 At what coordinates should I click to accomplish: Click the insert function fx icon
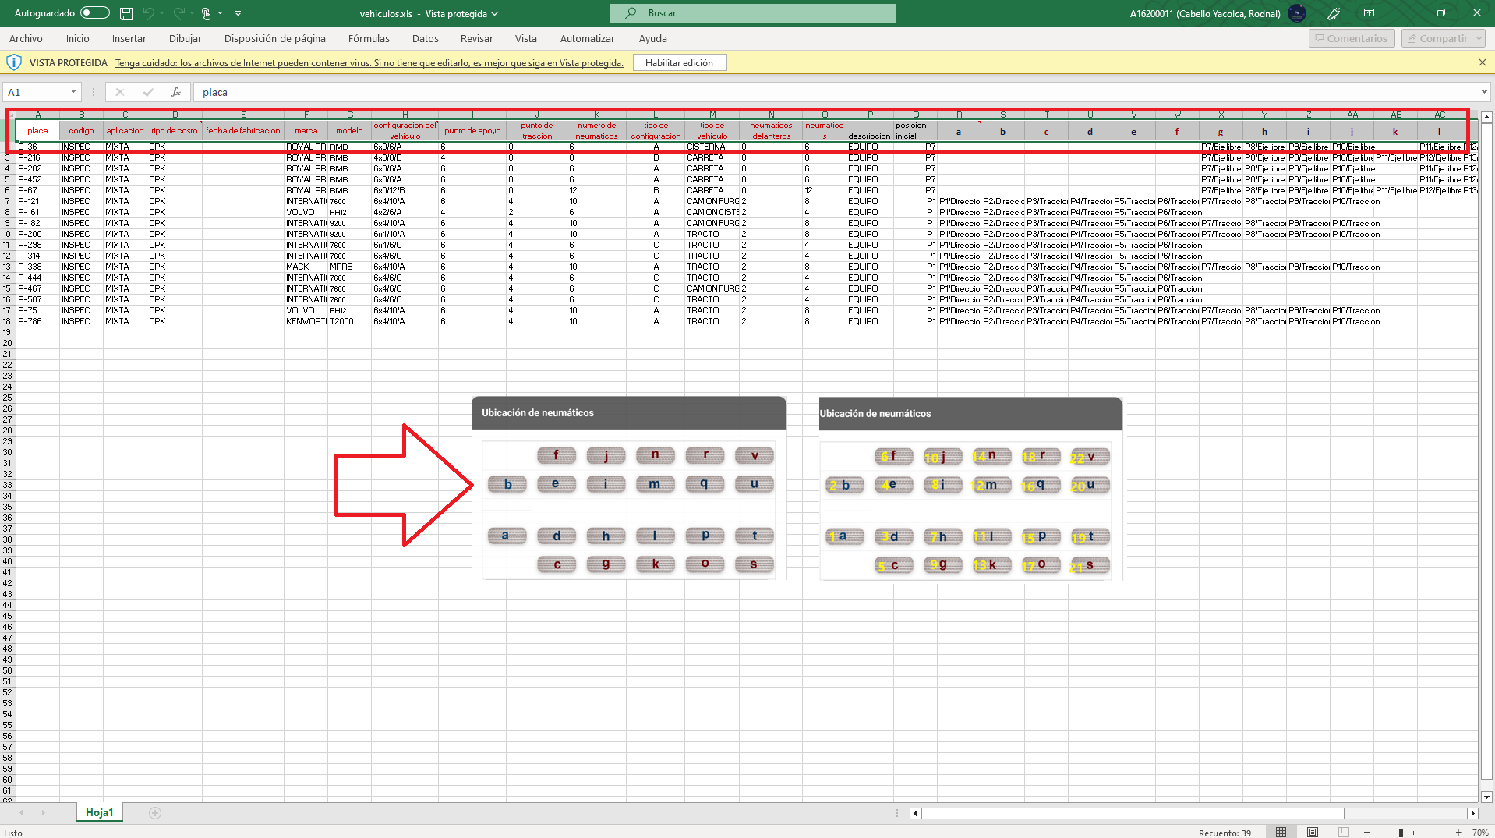(x=176, y=92)
